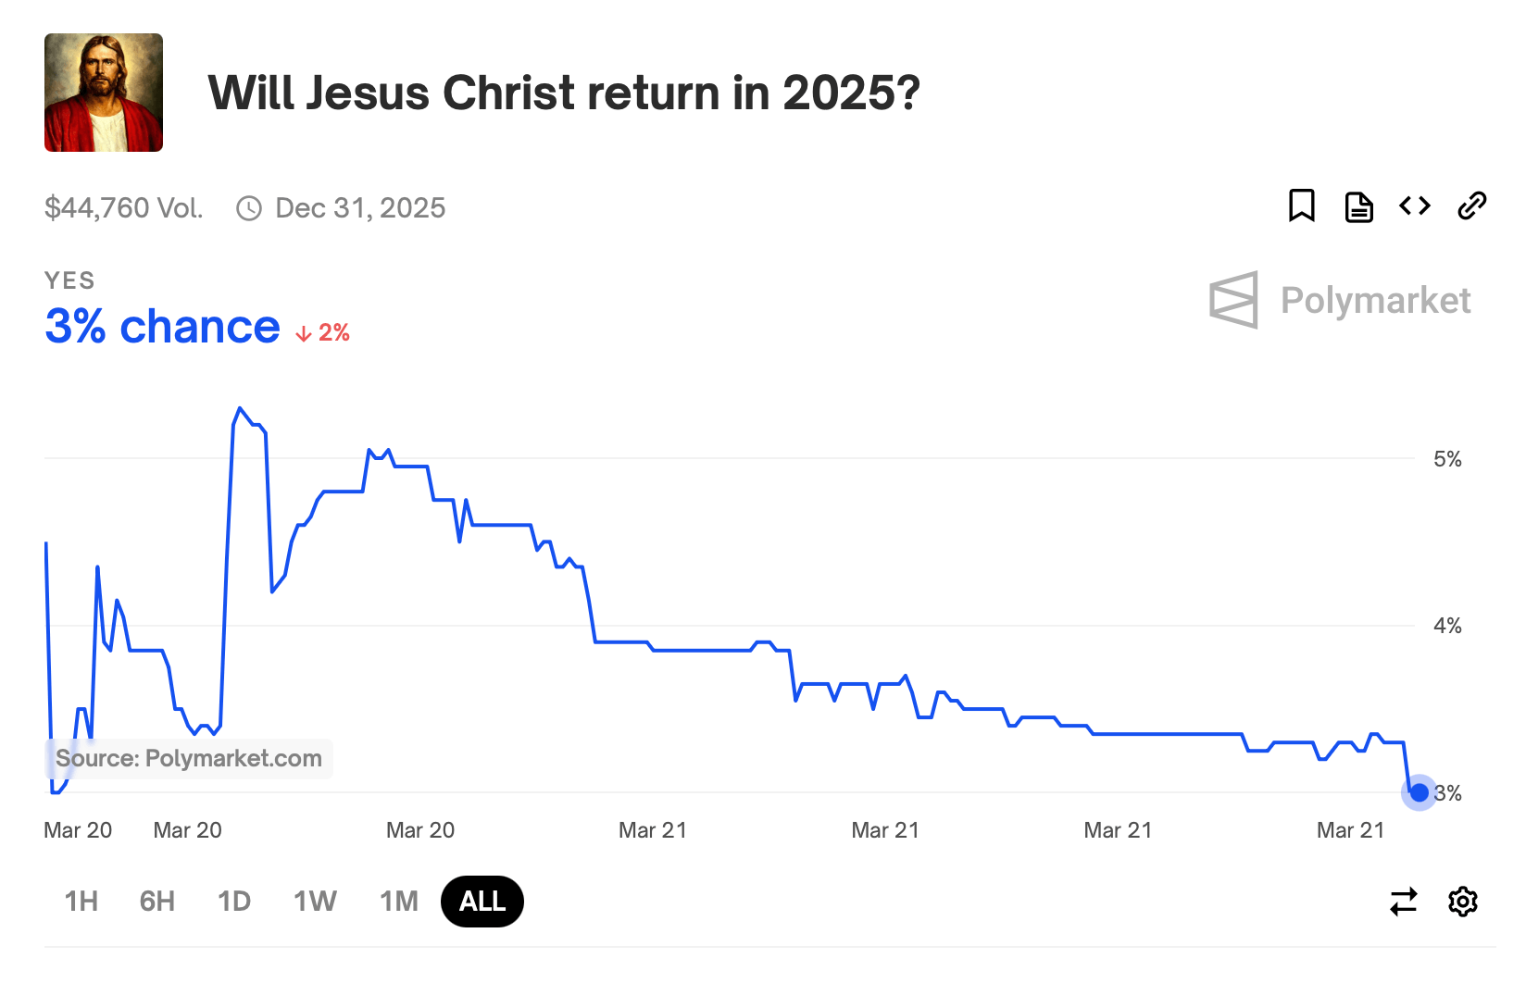Screen dimensions: 1526x983
Task: Open the 1D timeframe tab
Action: (x=234, y=901)
